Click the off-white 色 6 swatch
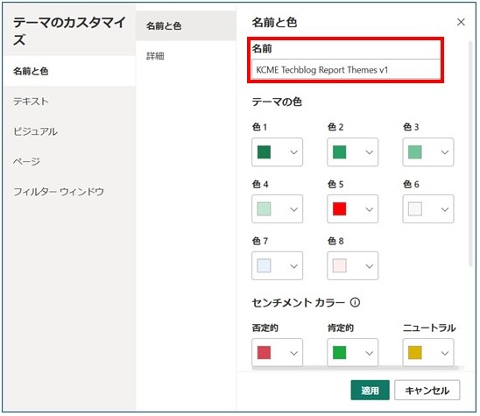Image resolution: width=480 pixels, height=416 pixels. tap(415, 209)
